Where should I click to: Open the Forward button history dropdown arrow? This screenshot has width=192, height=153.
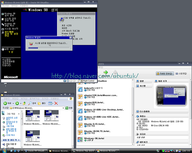(21, 104)
